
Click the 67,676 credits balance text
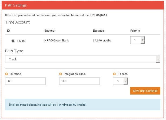pyautogui.click(x=102, y=41)
